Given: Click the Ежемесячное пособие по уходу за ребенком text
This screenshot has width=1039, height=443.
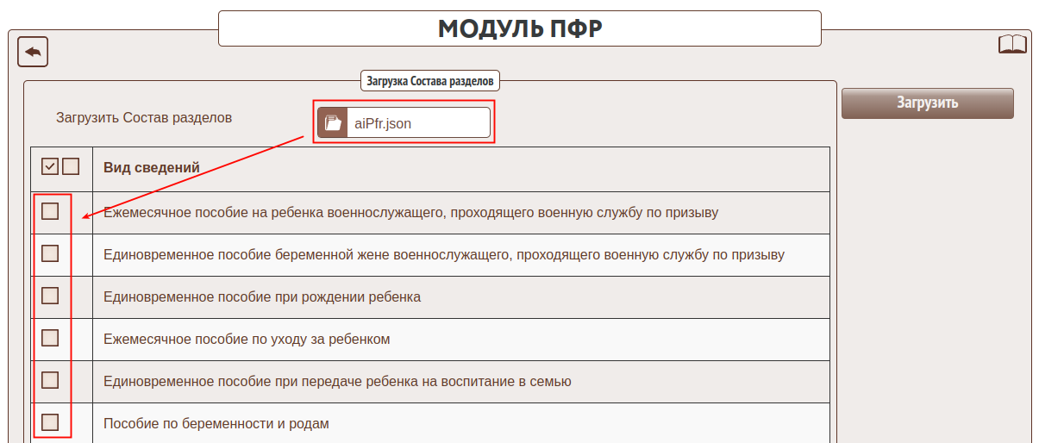Looking at the screenshot, I should (247, 340).
